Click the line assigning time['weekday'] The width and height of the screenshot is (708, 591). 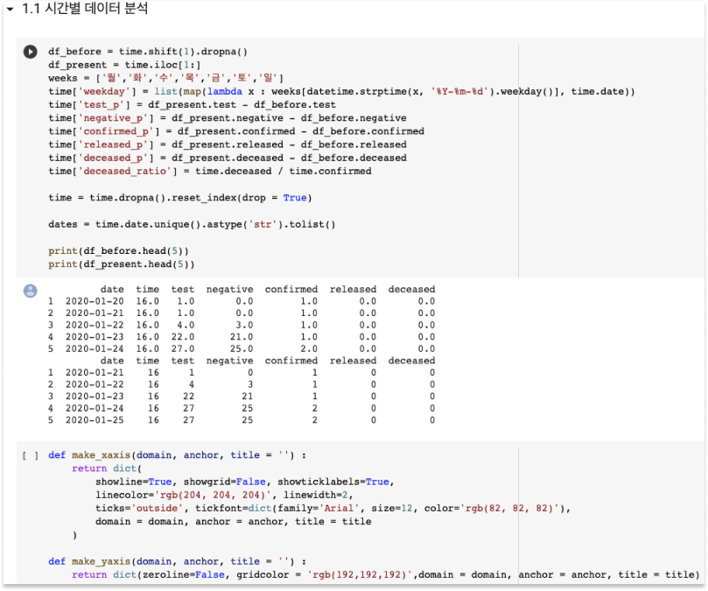coord(341,91)
